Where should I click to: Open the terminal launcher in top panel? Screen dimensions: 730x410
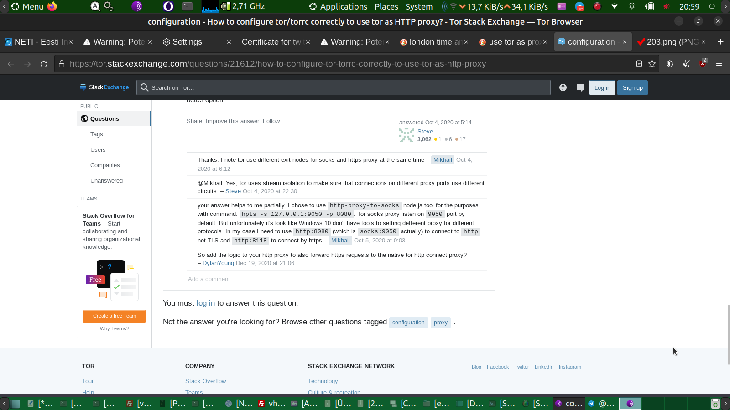(x=187, y=6)
